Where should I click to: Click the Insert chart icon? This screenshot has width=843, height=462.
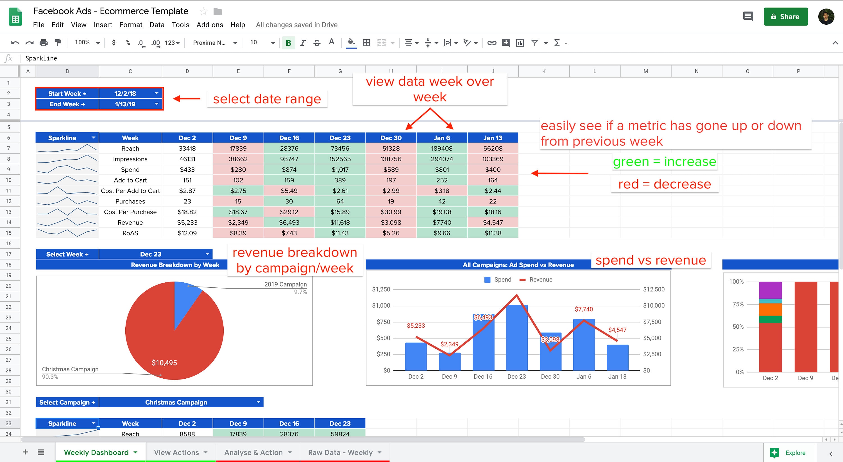tap(520, 42)
